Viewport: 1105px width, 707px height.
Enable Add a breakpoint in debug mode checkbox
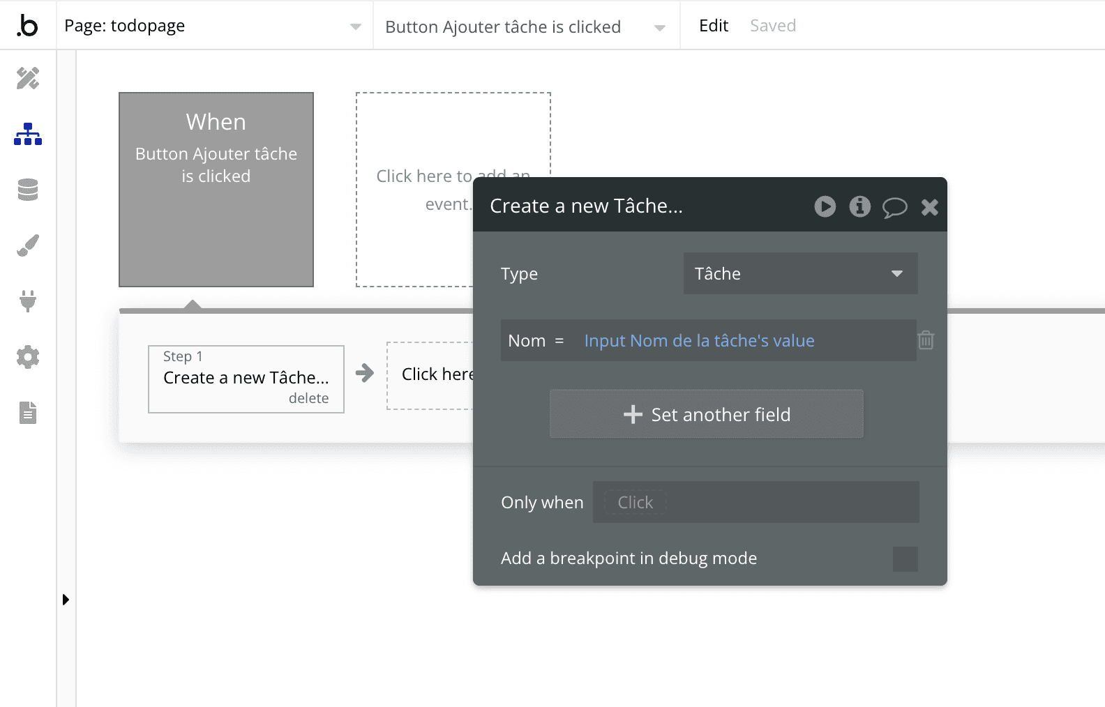tap(905, 559)
